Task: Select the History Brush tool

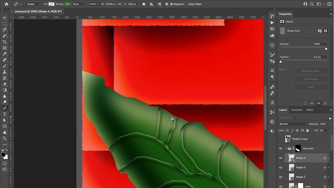Action: point(5,78)
